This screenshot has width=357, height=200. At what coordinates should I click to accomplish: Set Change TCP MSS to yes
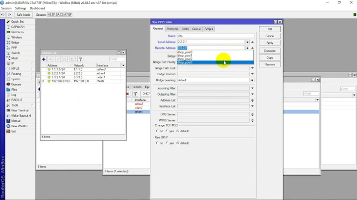(x=167, y=131)
